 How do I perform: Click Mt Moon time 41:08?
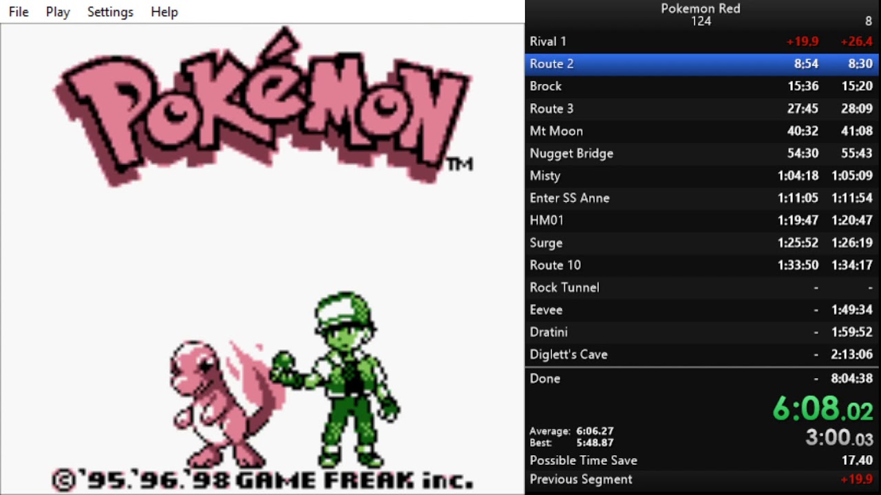[857, 131]
